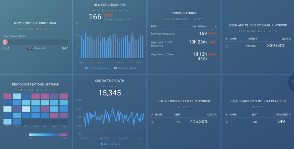Image resolution: width=294 pixels, height=149 pixels.
Task: Click the NEW CONVERSATIONS HEATMAP title
Action: (x=36, y=84)
